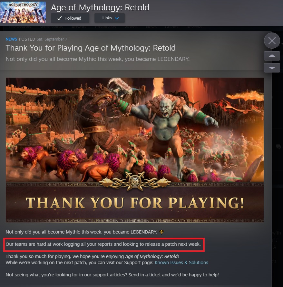Screen dimensions: 283x287
Task: Switch to the dimmed Guides tab
Action: pyautogui.click(x=171, y=27)
